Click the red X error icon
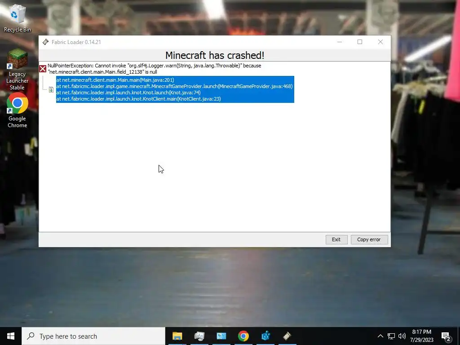This screenshot has width=460, height=345. click(43, 69)
